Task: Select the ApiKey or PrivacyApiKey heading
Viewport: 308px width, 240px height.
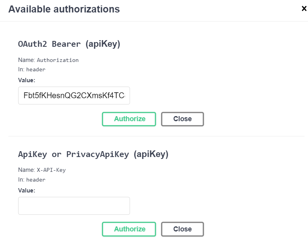Action: click(93, 154)
